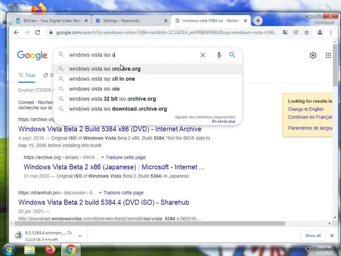Switch to Settings - Passwords tab
The image size is (341, 256).
tap(131, 21)
